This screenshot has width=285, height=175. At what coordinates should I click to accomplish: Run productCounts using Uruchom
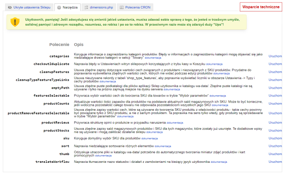click(x=275, y=103)
